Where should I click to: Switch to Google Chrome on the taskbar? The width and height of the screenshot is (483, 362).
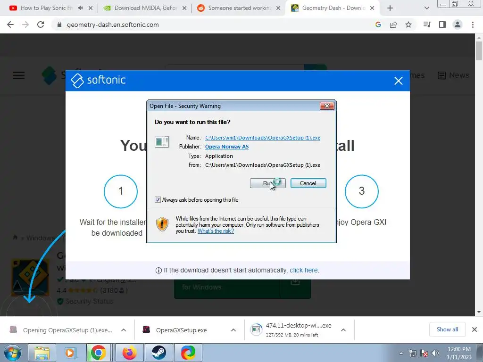pyautogui.click(x=99, y=353)
